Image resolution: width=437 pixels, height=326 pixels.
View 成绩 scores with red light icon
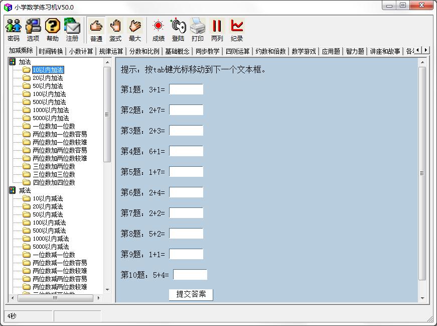159,30
